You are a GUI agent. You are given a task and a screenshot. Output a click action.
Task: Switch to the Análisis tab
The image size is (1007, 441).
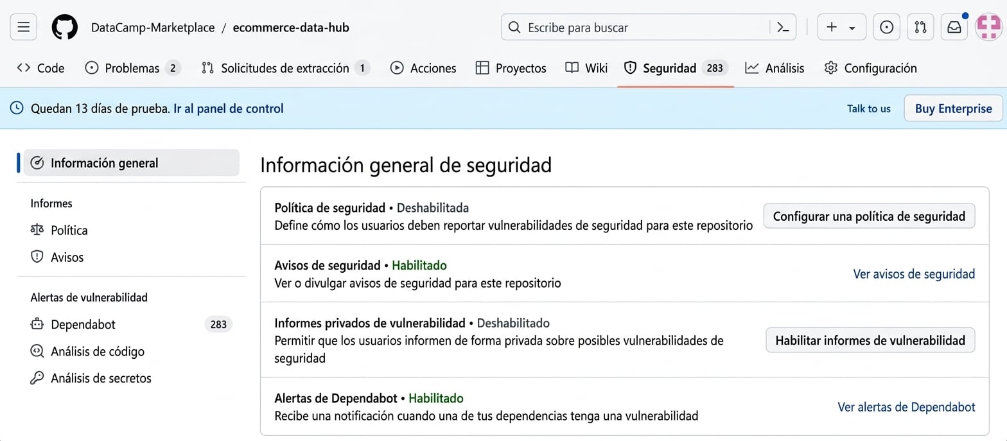[775, 68]
